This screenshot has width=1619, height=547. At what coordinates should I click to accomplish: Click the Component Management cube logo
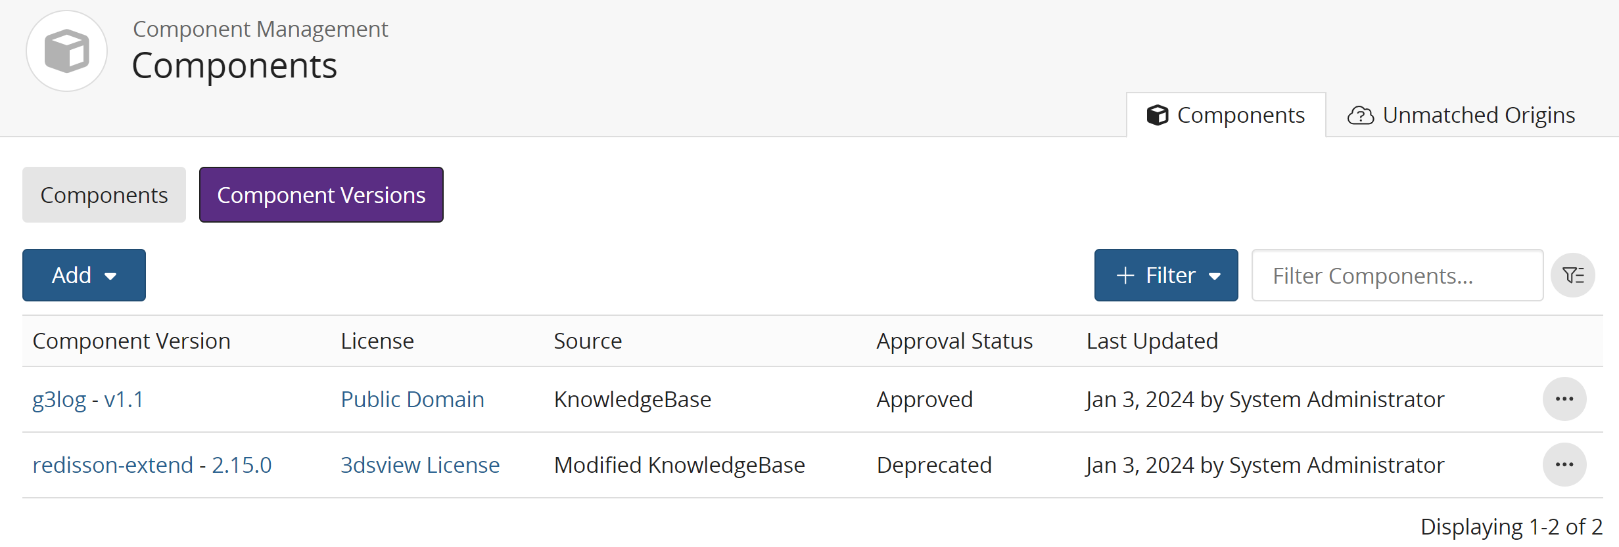tap(66, 51)
